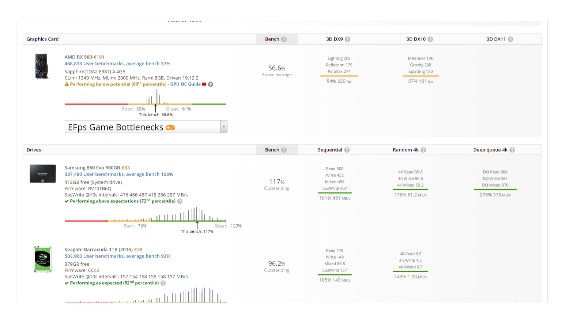This screenshot has height=327, width=566.
Task: Click the SusWrite 157 result
Action: click(x=335, y=270)
